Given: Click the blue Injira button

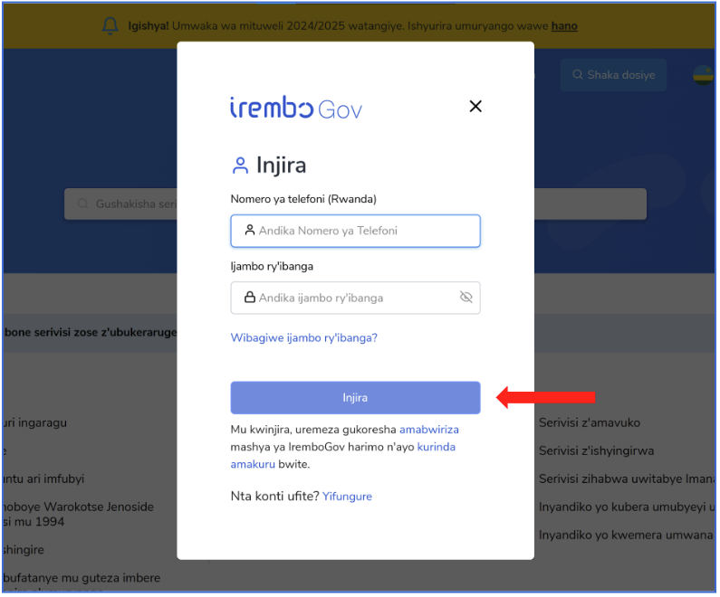Looking at the screenshot, I should 355,397.
